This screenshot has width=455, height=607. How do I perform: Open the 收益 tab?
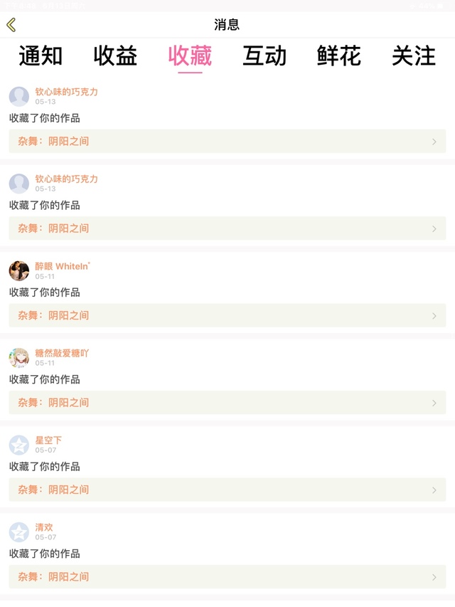click(x=115, y=56)
